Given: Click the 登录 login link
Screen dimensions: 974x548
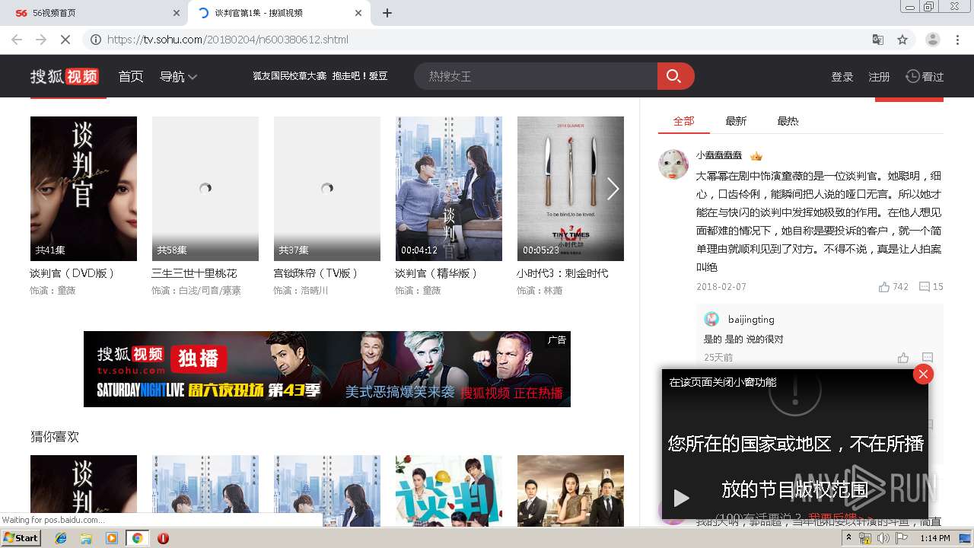Looking at the screenshot, I should point(842,77).
